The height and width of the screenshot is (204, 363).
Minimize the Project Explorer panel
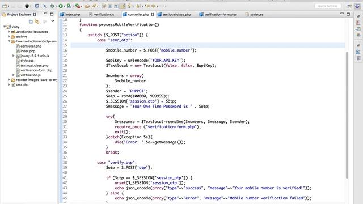[x=45, y=14]
